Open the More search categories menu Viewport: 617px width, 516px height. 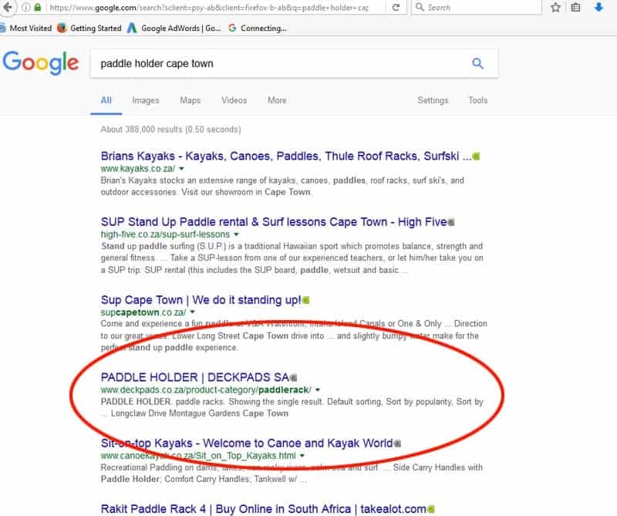pos(277,100)
